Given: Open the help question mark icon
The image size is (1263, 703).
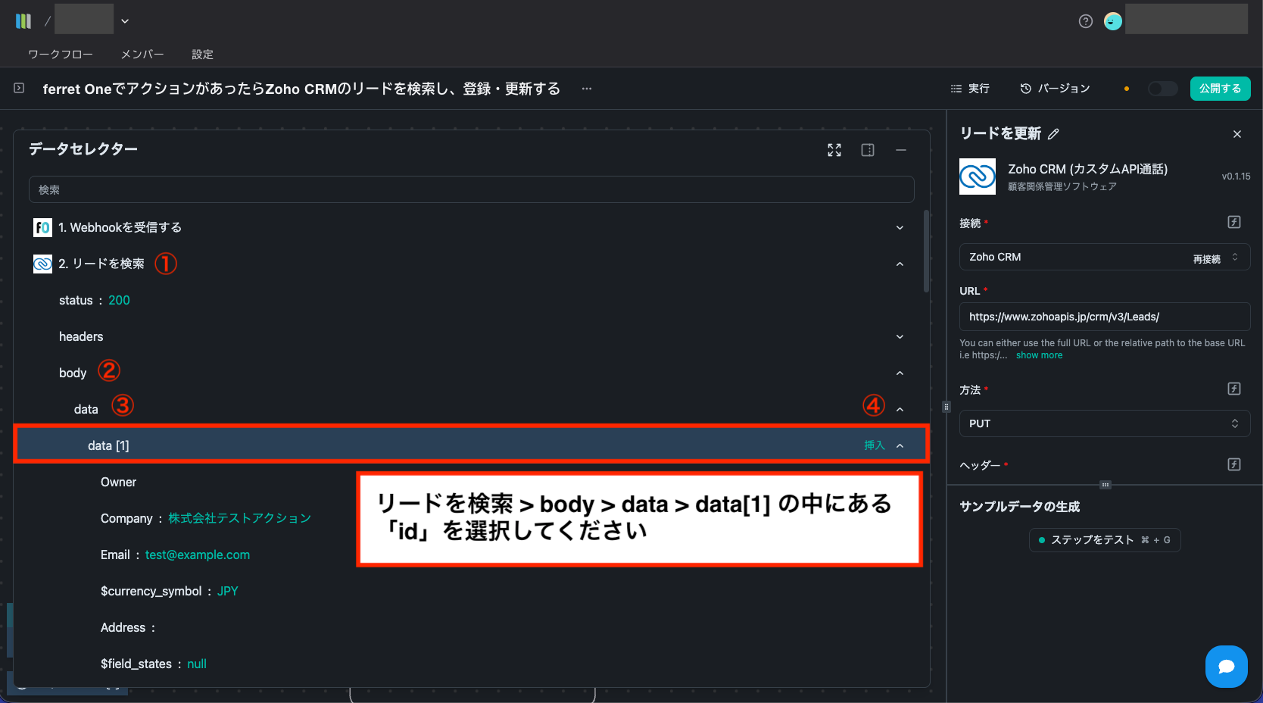Looking at the screenshot, I should coord(1086,21).
